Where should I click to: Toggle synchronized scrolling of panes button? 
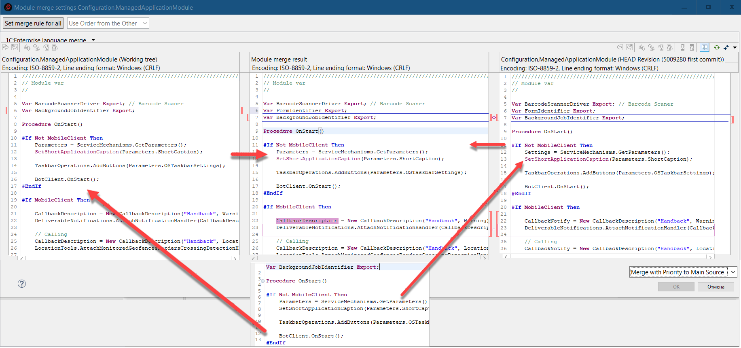[705, 47]
